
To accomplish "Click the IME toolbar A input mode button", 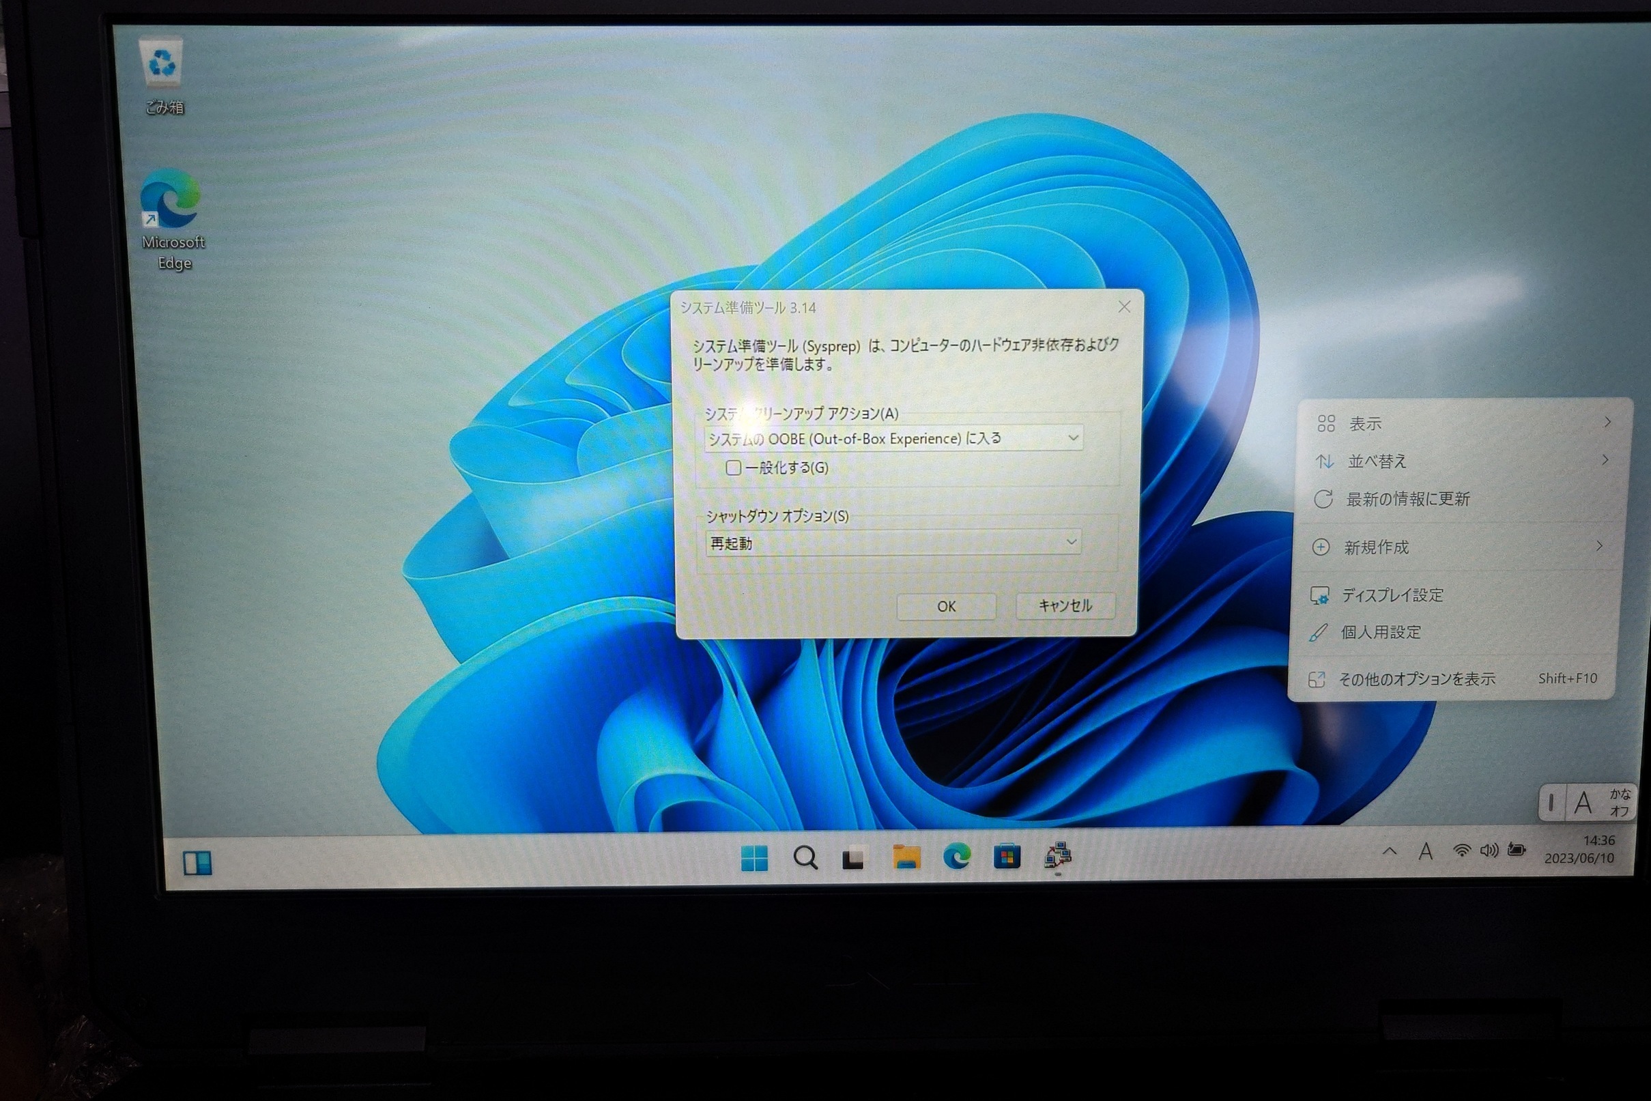I will (1583, 803).
